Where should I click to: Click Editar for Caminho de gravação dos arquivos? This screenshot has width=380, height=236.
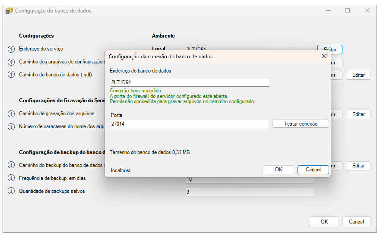pos(358,114)
